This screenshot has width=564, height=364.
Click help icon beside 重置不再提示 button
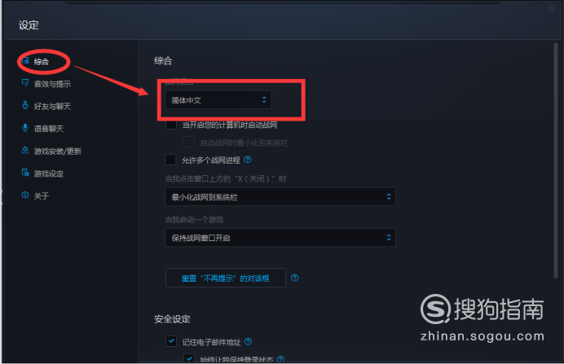294,278
